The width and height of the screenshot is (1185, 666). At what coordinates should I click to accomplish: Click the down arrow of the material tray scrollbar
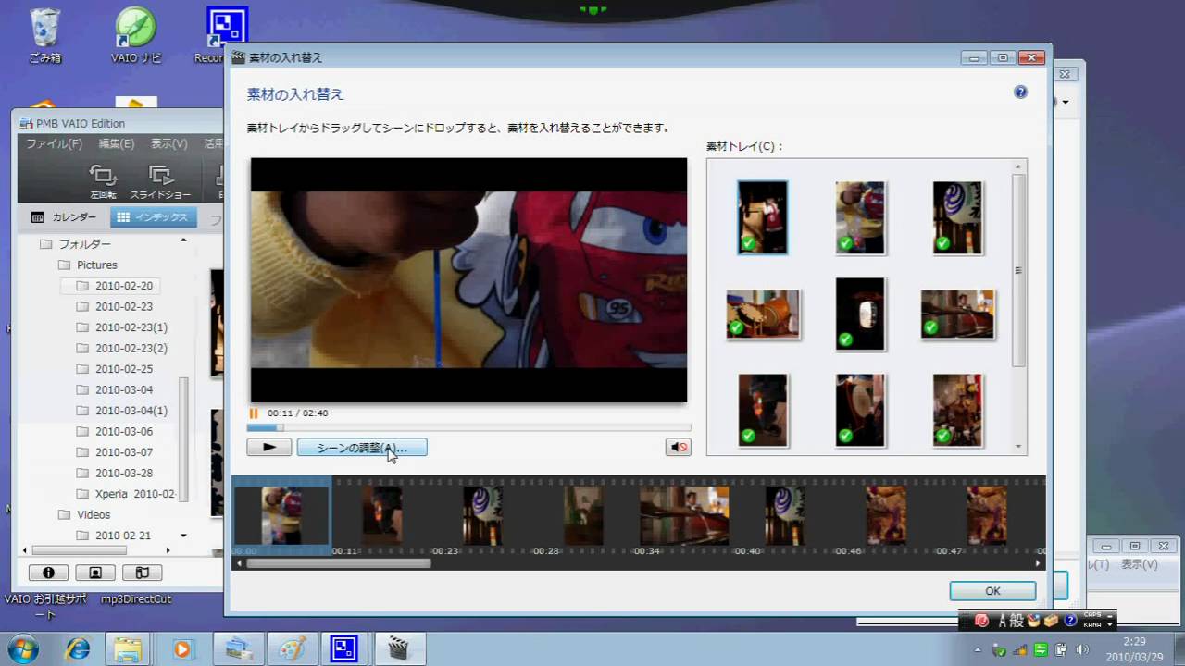(x=1019, y=447)
